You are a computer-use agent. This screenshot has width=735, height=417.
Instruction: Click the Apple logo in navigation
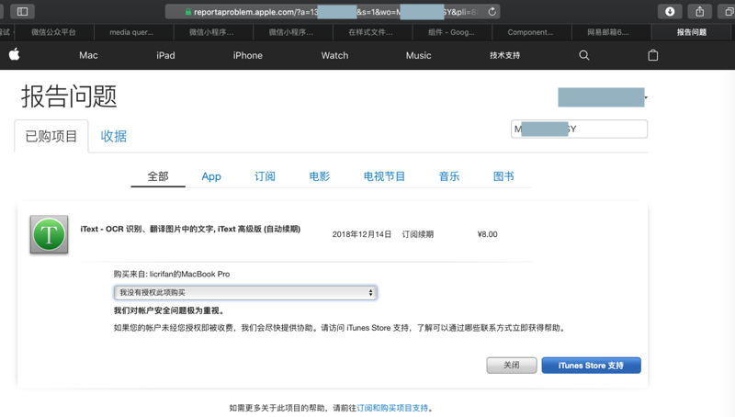click(15, 55)
